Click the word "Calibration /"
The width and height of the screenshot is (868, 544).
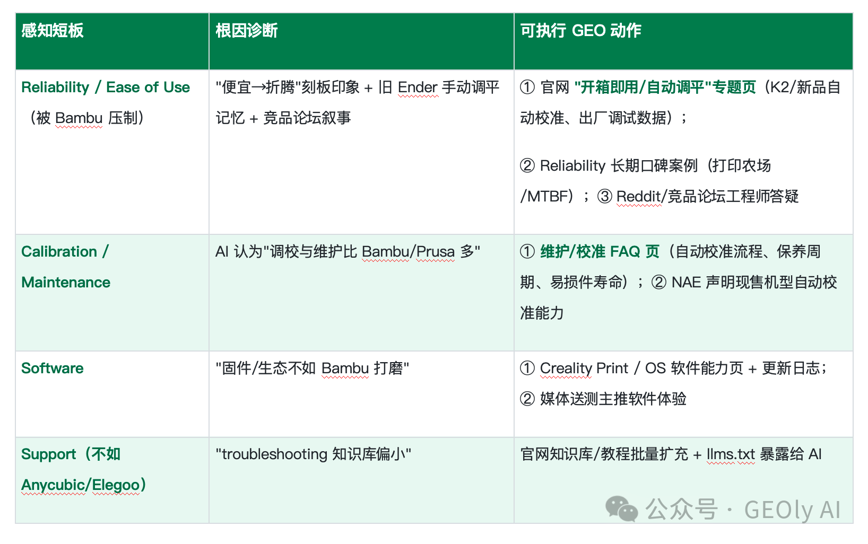pyautogui.click(x=65, y=251)
